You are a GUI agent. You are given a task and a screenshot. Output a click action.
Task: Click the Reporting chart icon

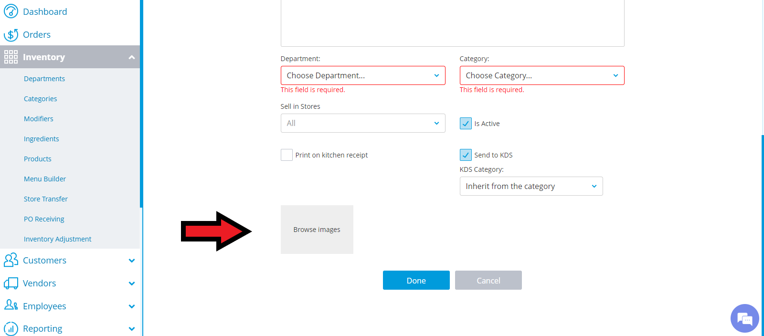point(11,328)
